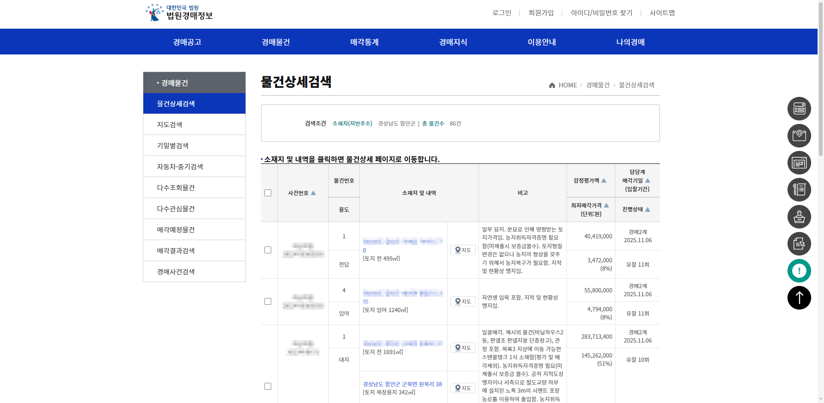Screen dimensions: 824x403
Task: Select the auction list quick icon at top right
Action: coord(799,108)
